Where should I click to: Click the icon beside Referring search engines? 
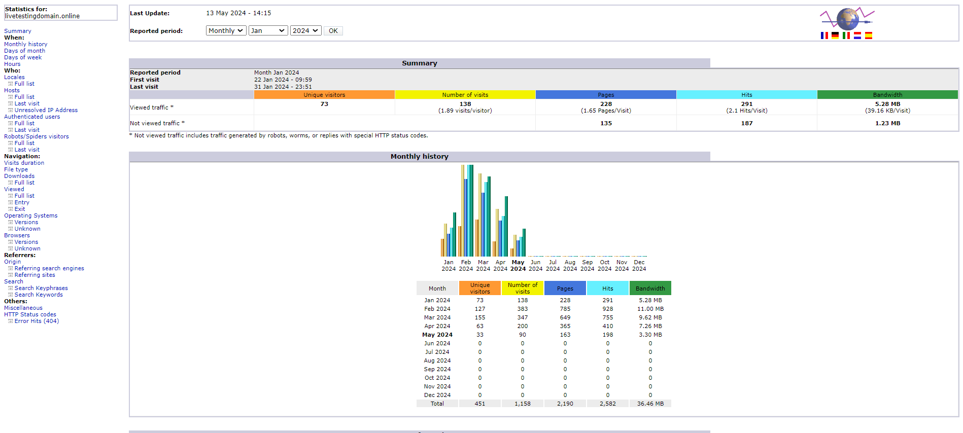(x=10, y=268)
